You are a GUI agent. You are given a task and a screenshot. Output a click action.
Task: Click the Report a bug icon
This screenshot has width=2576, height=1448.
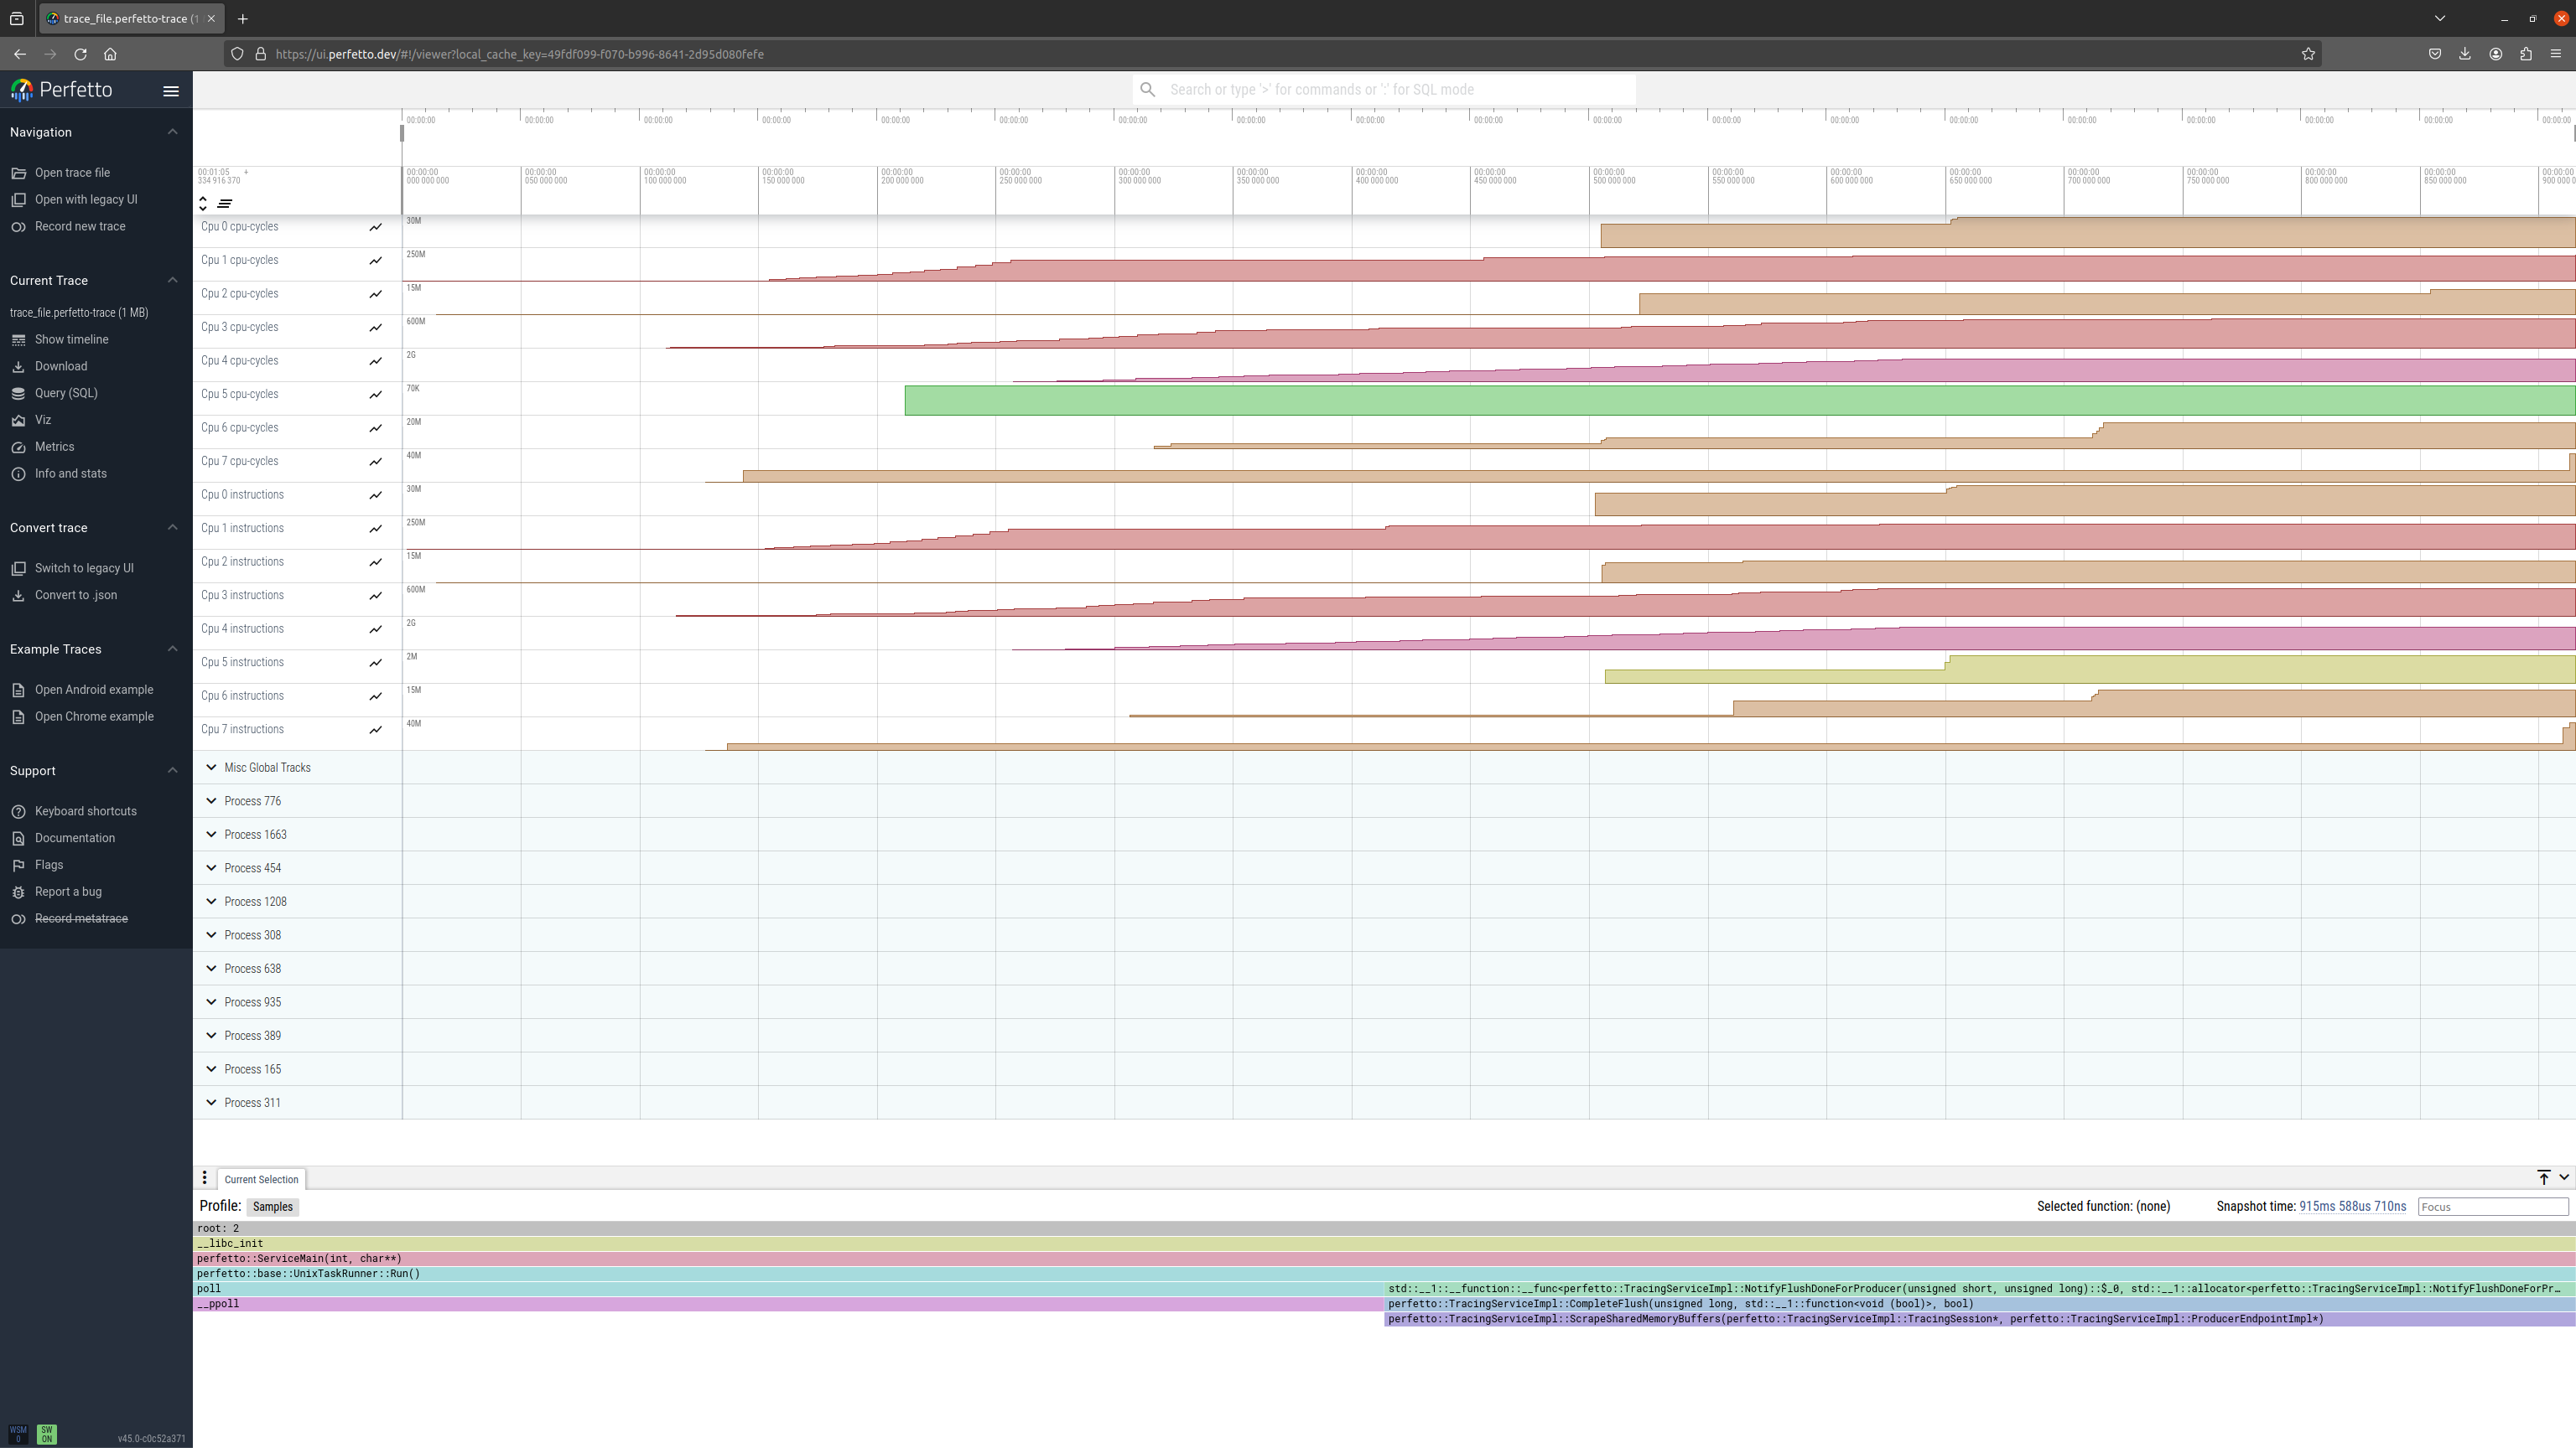click(18, 892)
